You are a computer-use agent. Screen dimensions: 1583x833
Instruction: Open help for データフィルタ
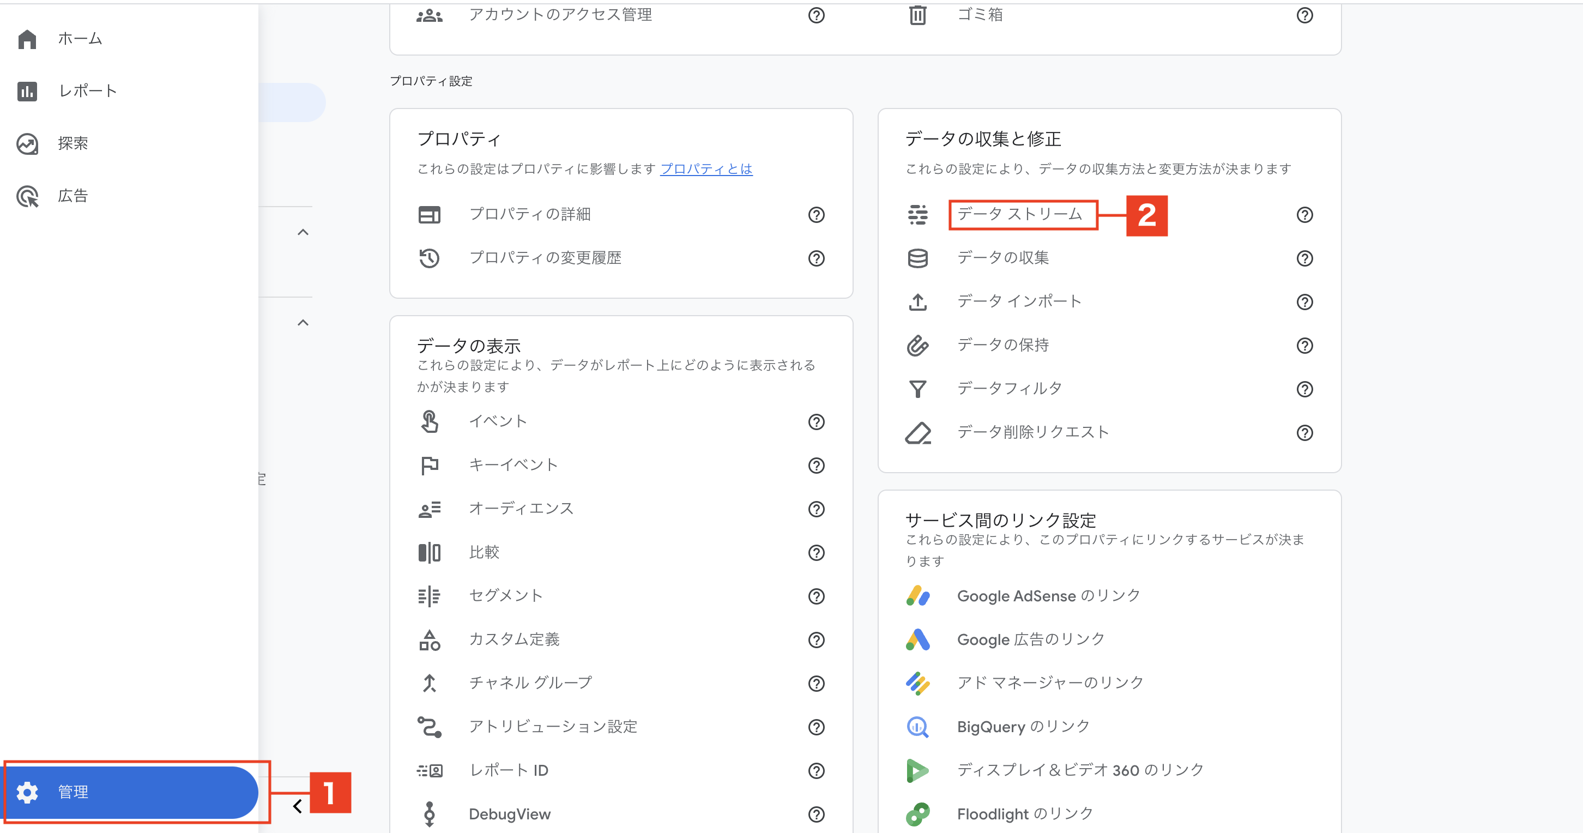(x=1304, y=389)
